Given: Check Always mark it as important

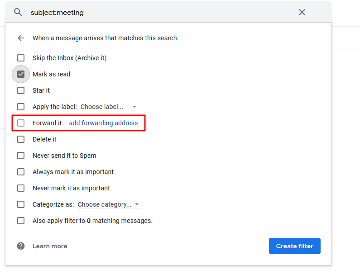Looking at the screenshot, I should [x=21, y=172].
